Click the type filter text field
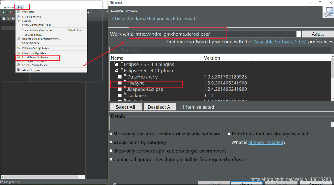 (x=221, y=50)
